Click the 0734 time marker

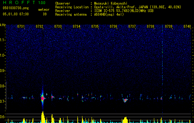76,26
